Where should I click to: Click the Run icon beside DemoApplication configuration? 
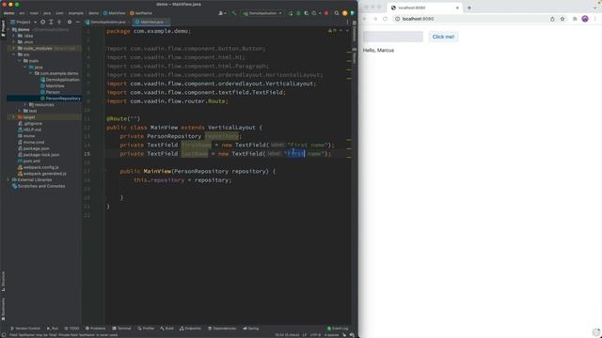coord(291,13)
